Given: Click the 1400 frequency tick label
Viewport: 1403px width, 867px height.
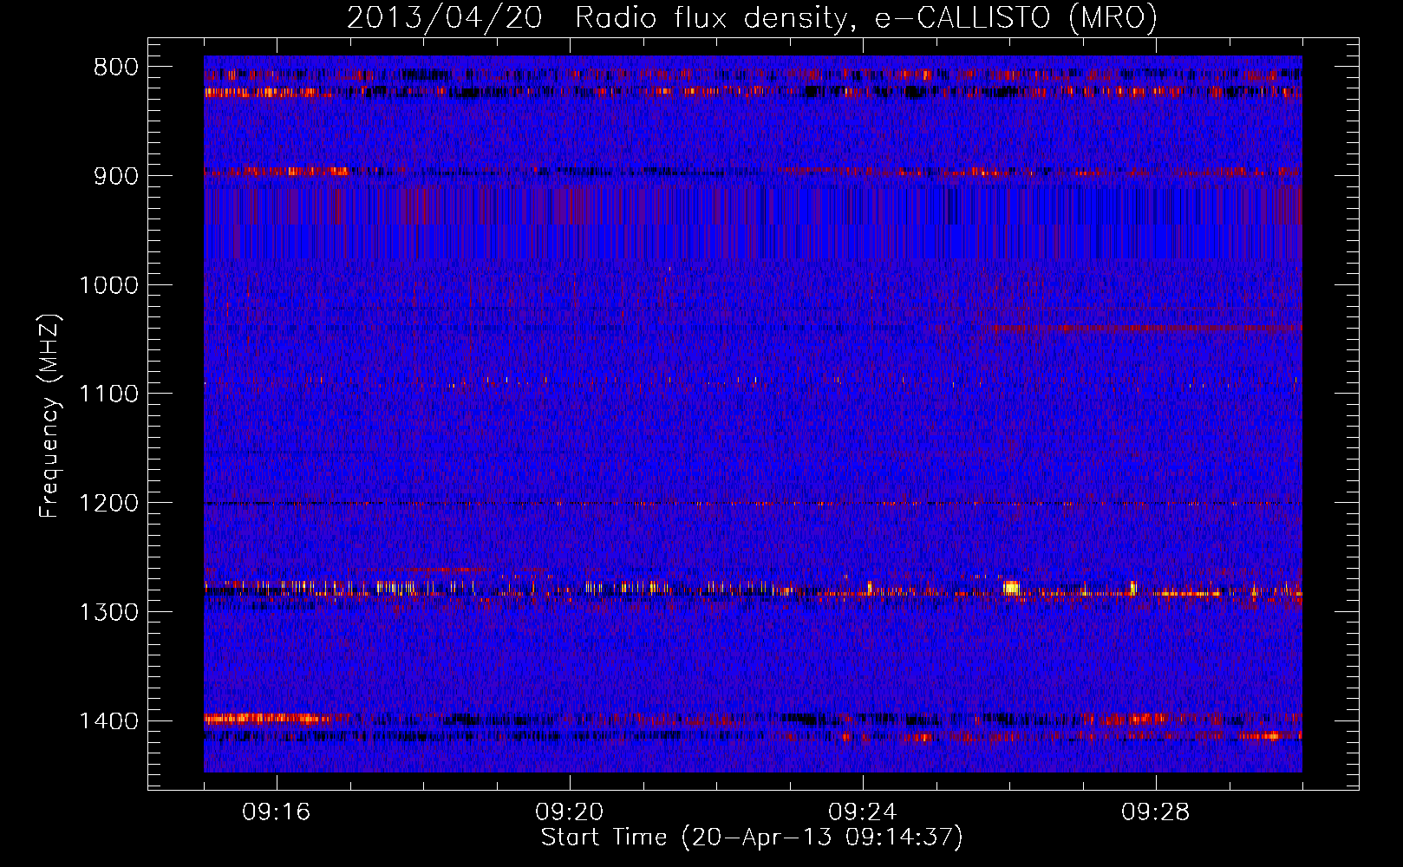Looking at the screenshot, I should point(108,721).
